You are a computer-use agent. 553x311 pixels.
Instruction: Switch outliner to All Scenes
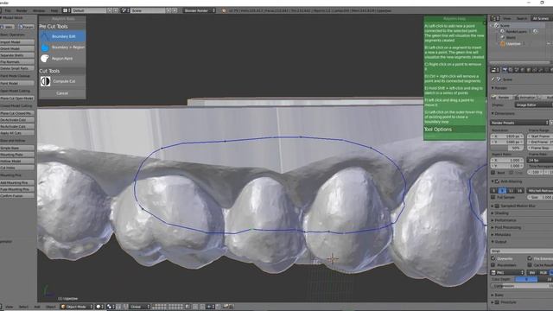pyautogui.click(x=541, y=18)
